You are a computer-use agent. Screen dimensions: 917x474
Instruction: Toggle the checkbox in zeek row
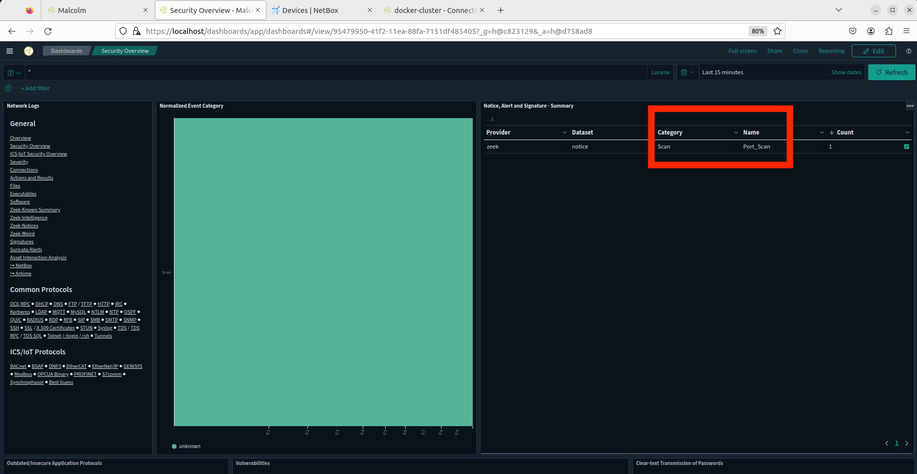pos(906,147)
